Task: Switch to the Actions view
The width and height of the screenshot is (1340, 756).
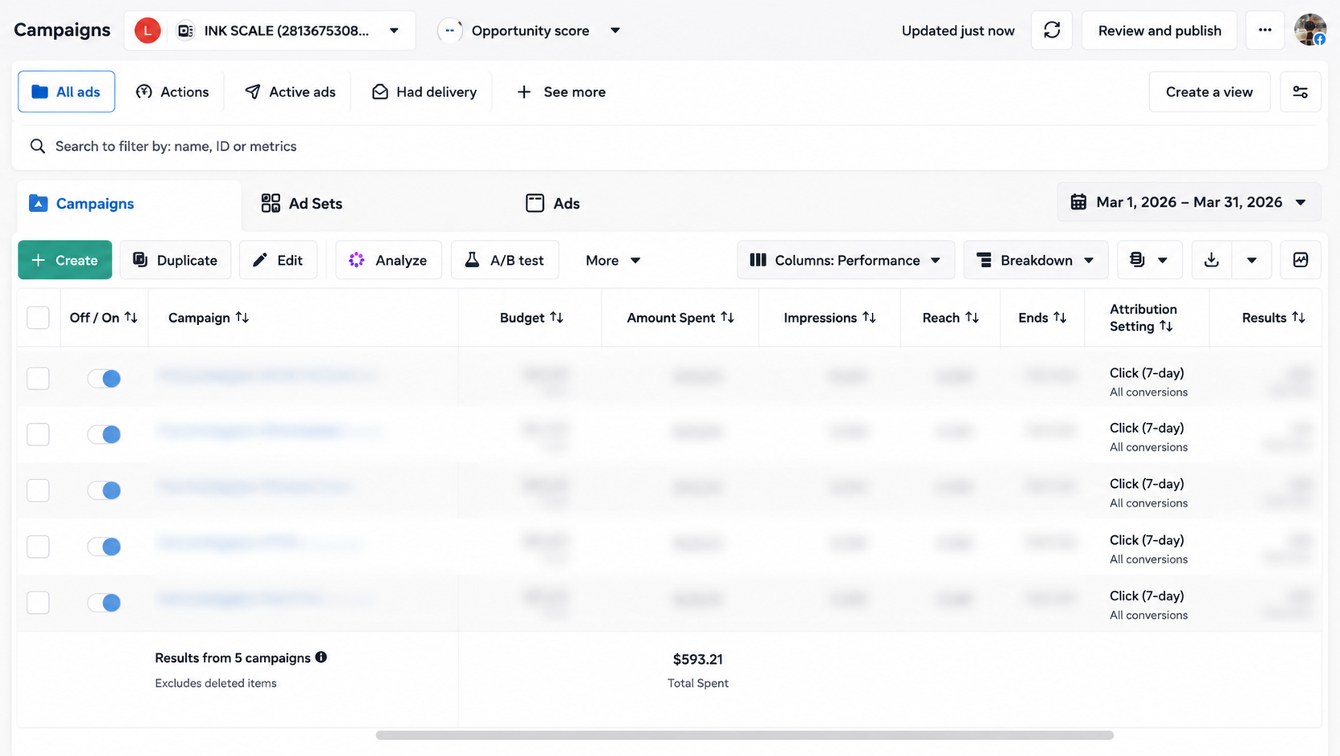Action: [x=173, y=91]
